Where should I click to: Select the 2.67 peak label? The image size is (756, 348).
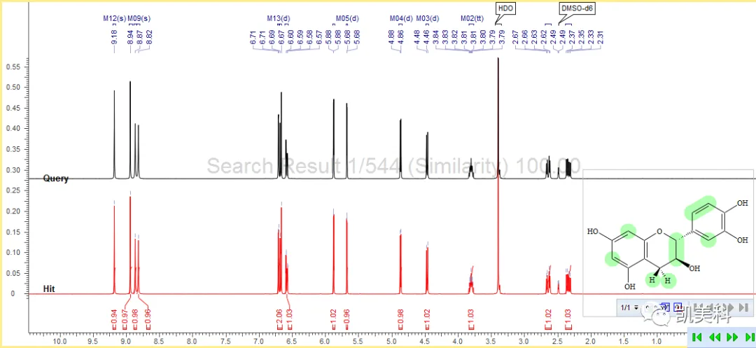click(515, 38)
